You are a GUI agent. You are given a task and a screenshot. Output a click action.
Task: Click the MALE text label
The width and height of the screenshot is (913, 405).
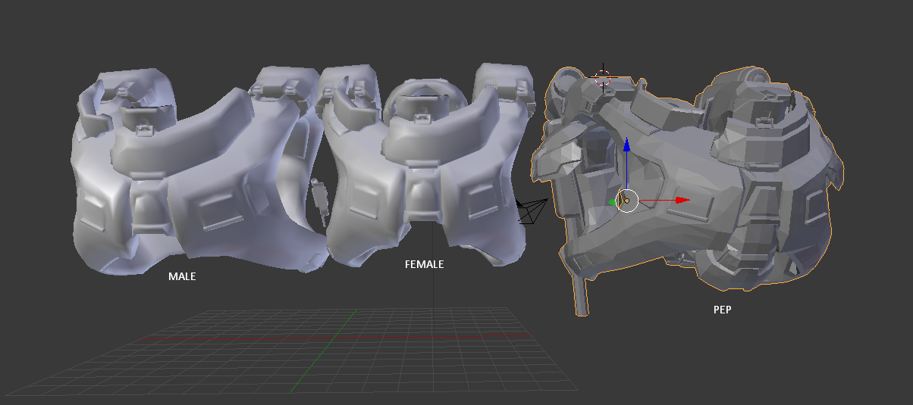(x=182, y=277)
